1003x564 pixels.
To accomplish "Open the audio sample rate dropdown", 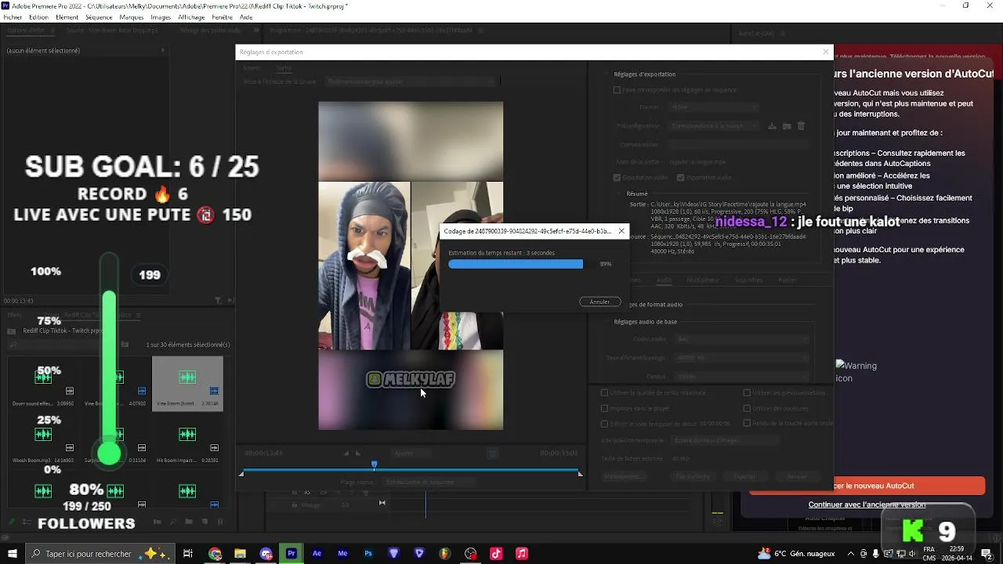I will 740,358.
